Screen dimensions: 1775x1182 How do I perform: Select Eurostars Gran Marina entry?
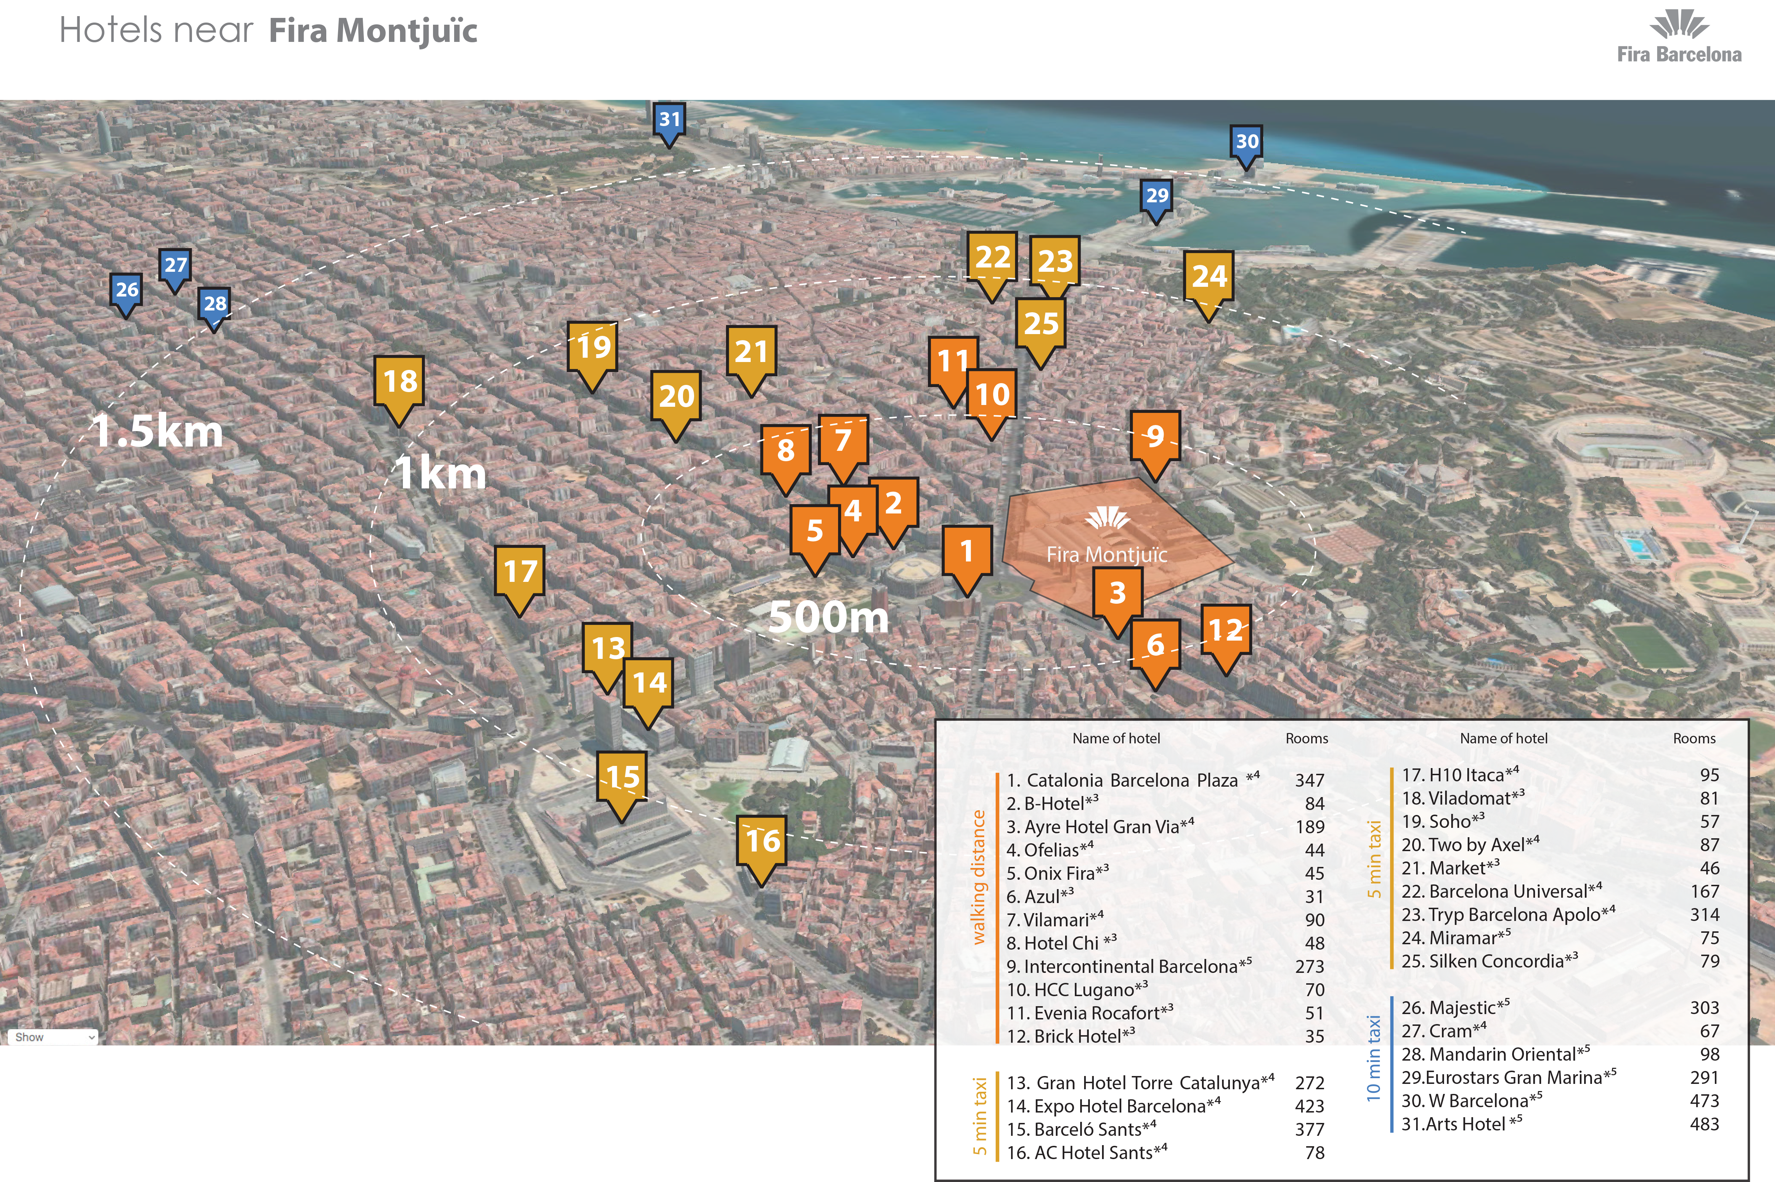1561,1078
